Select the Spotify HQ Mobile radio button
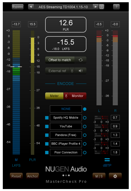 pyautogui.click(x=85, y=118)
